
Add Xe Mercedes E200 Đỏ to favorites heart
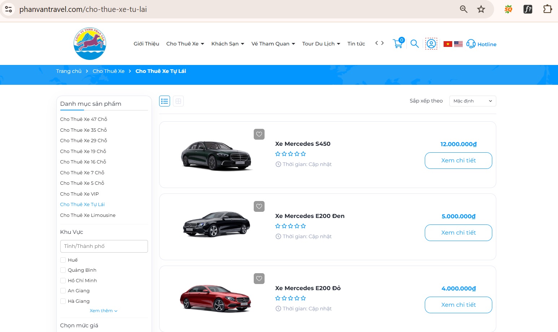click(259, 279)
